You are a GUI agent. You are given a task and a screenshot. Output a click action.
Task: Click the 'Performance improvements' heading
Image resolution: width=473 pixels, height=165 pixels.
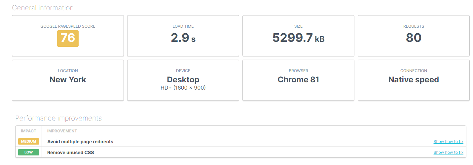[58, 118]
